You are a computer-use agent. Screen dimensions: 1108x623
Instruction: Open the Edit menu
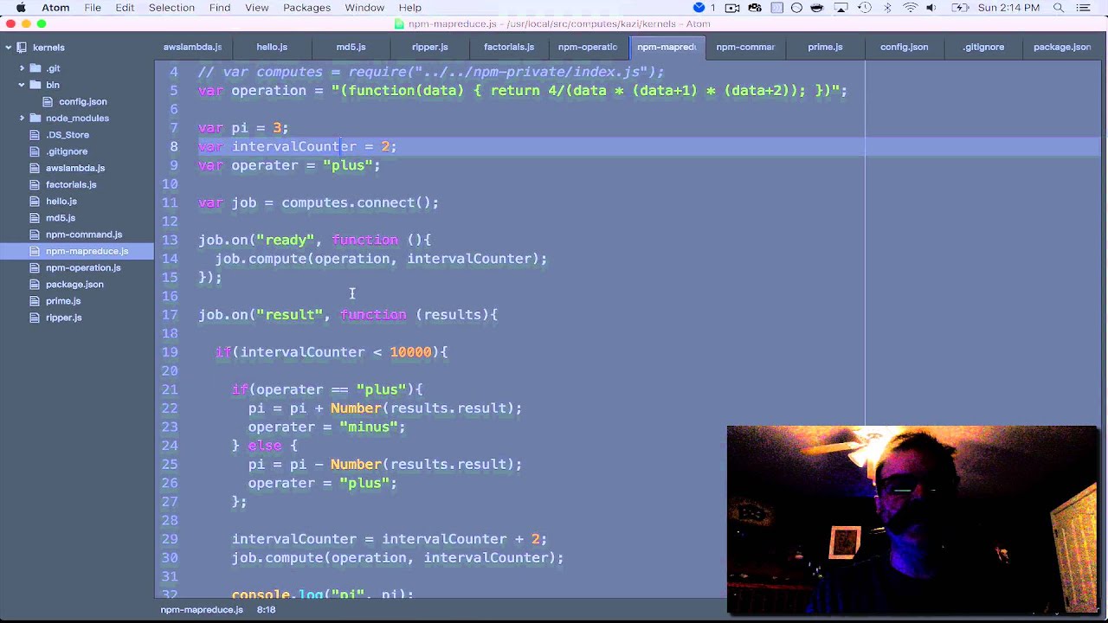pos(125,8)
